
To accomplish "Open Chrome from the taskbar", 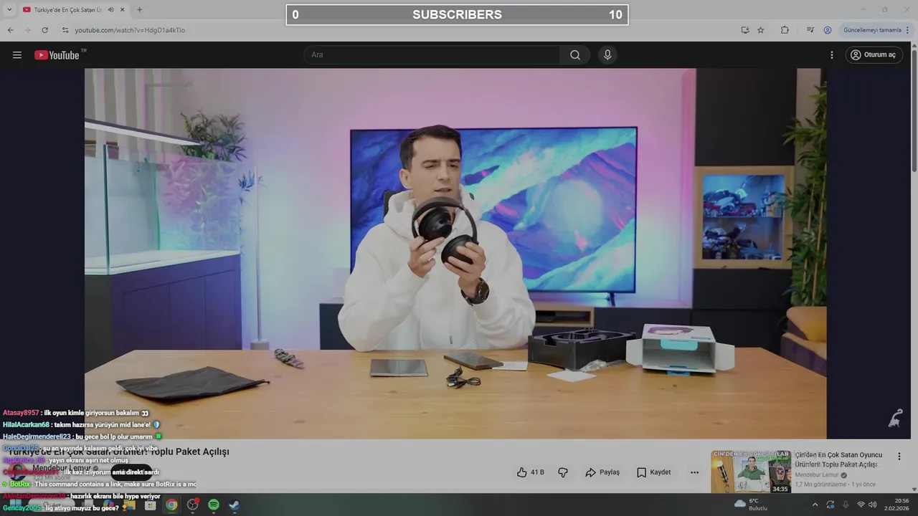I will (171, 505).
